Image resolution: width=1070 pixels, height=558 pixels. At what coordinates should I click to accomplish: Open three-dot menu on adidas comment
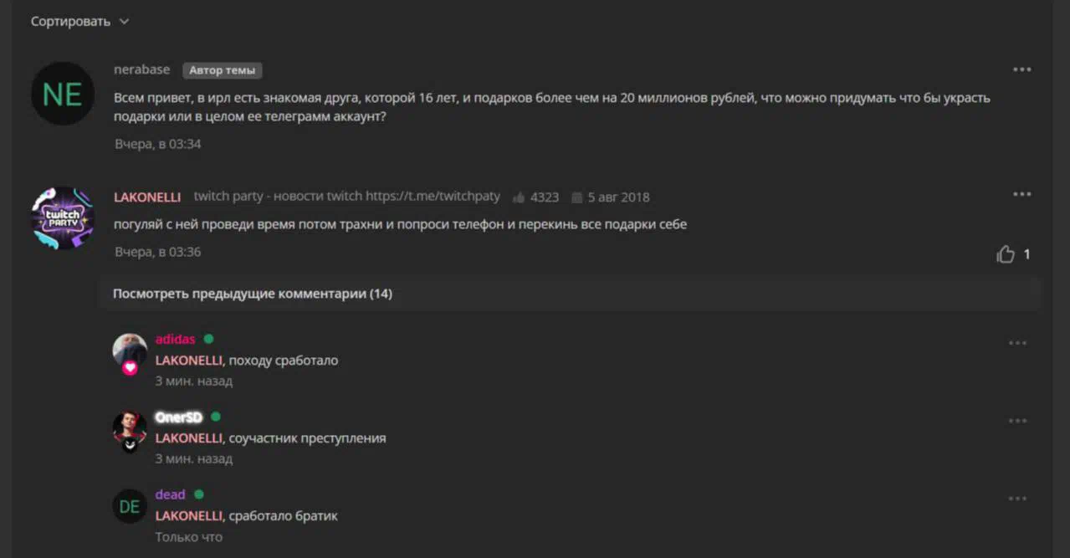click(x=1017, y=343)
